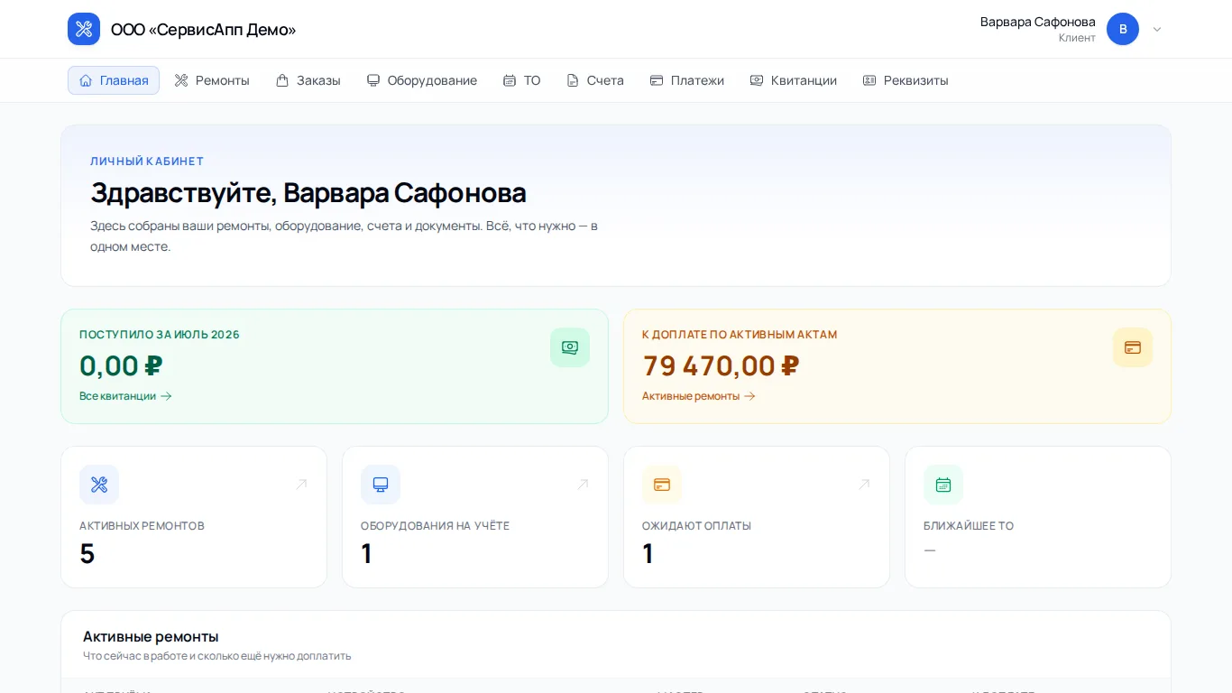Click the home icon in Главная tab
Image resolution: width=1232 pixels, height=693 pixels.
click(86, 80)
